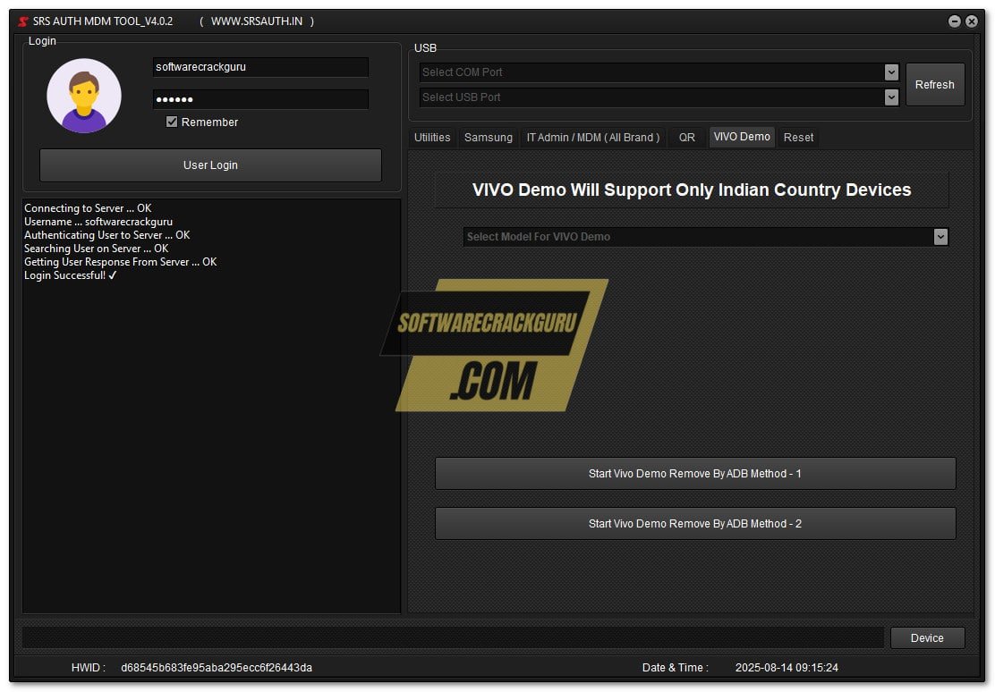Viewport: 995px width, 692px height.
Task: Expand the Select USB Port dropdown
Action: tap(890, 97)
